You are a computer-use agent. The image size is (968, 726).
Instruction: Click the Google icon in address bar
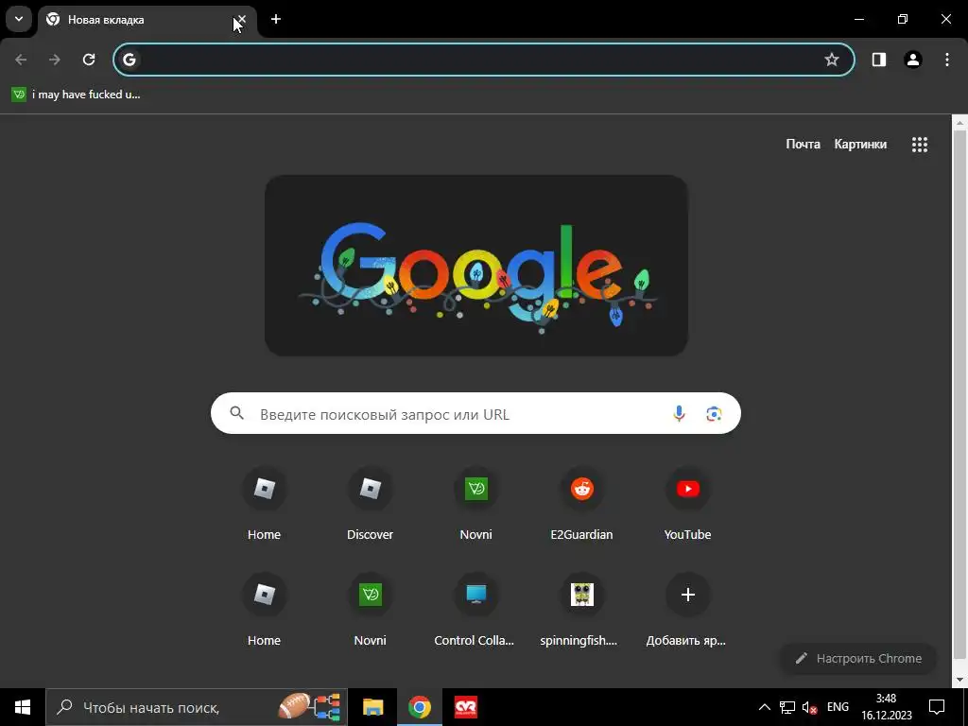tap(129, 60)
